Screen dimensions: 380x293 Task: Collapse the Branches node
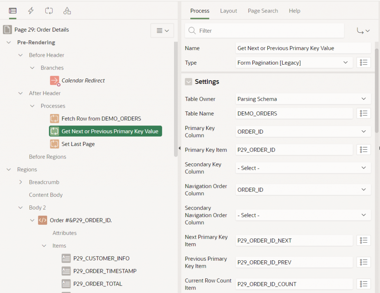point(32,68)
